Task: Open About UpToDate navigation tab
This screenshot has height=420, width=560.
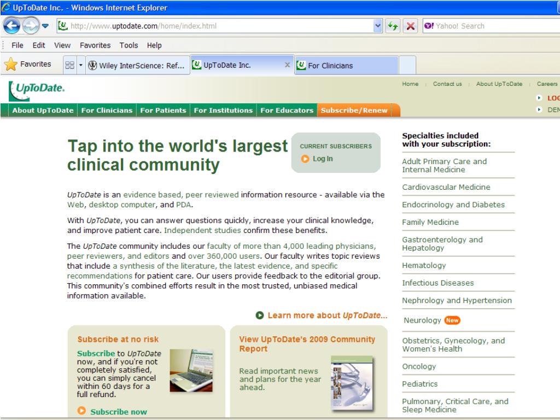Action: click(43, 110)
